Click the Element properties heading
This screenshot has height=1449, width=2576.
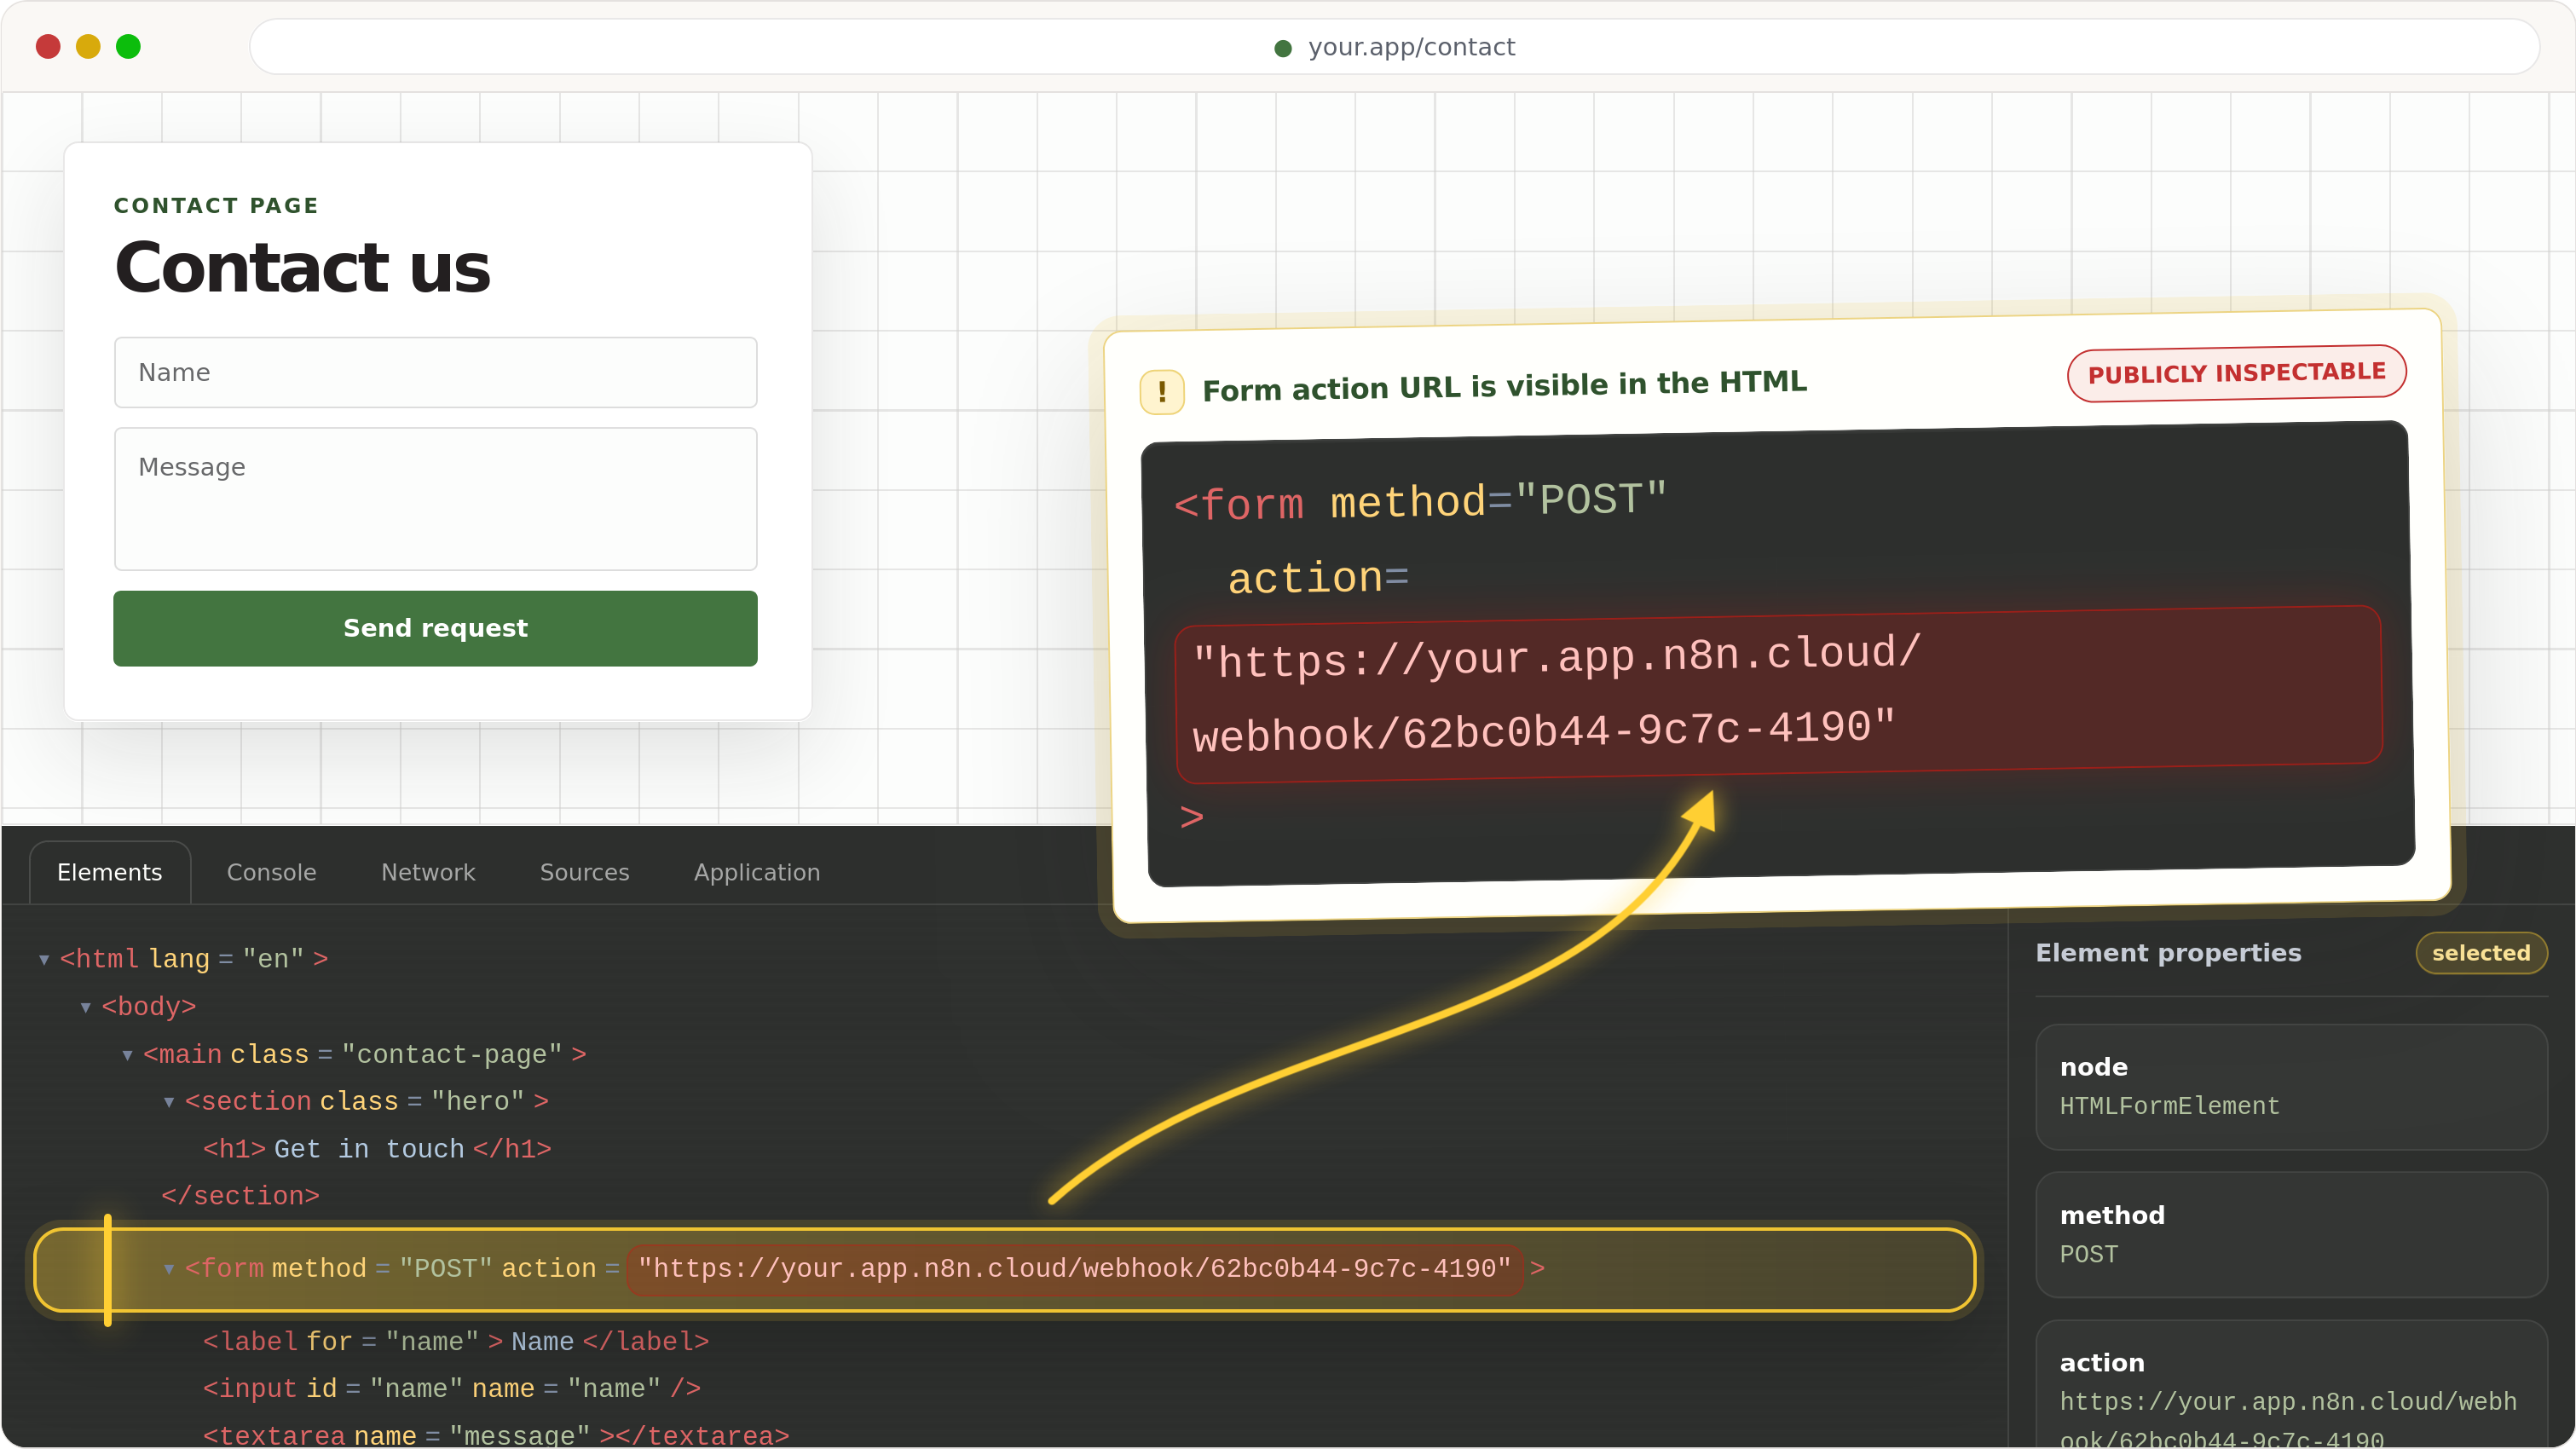point(2168,953)
